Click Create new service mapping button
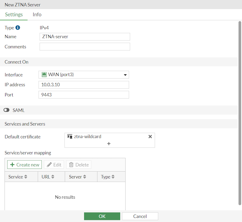Screen dimensions: 242x222 (25, 165)
